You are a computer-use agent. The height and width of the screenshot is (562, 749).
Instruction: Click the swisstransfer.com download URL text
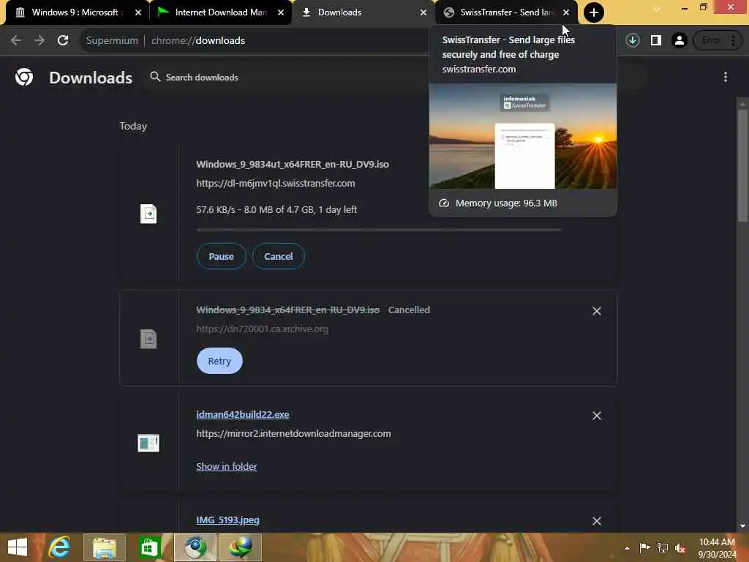[x=276, y=183]
